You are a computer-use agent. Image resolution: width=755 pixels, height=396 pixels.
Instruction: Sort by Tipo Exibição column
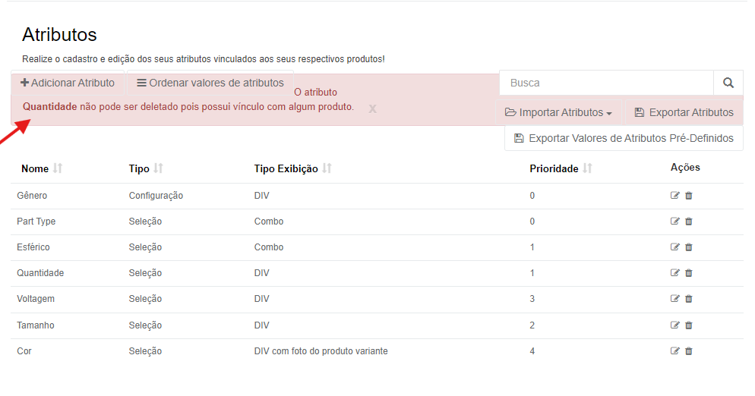click(327, 168)
